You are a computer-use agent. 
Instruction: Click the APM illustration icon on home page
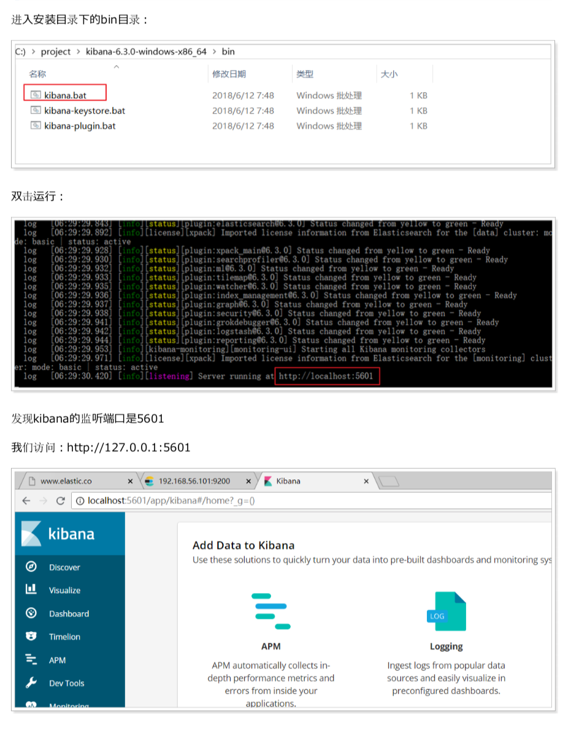pos(271,611)
